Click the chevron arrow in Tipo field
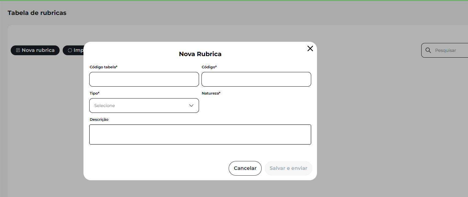The height and width of the screenshot is (197, 468). (191, 106)
